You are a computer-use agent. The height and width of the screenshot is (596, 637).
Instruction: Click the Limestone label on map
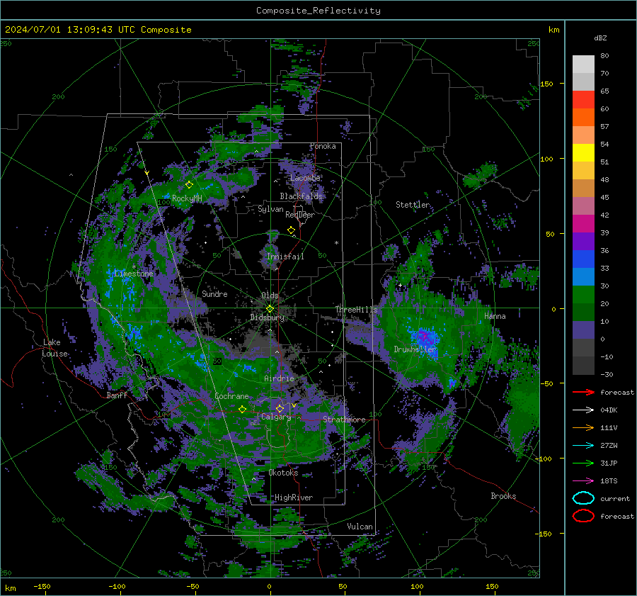[x=134, y=274]
